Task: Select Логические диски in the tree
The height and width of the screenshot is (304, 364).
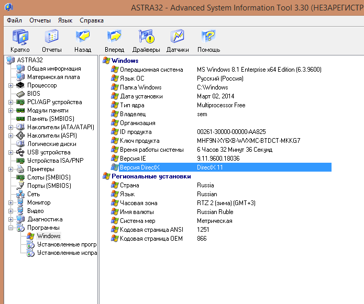Action: click(52, 144)
